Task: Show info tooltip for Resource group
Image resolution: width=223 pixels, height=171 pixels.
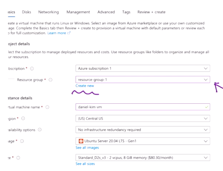Action: (x=51, y=80)
